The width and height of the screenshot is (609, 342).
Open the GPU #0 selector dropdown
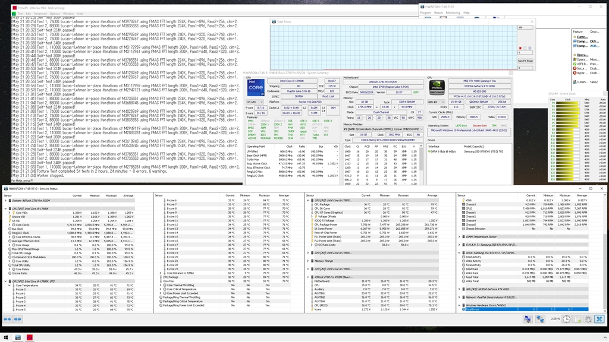[437, 102]
